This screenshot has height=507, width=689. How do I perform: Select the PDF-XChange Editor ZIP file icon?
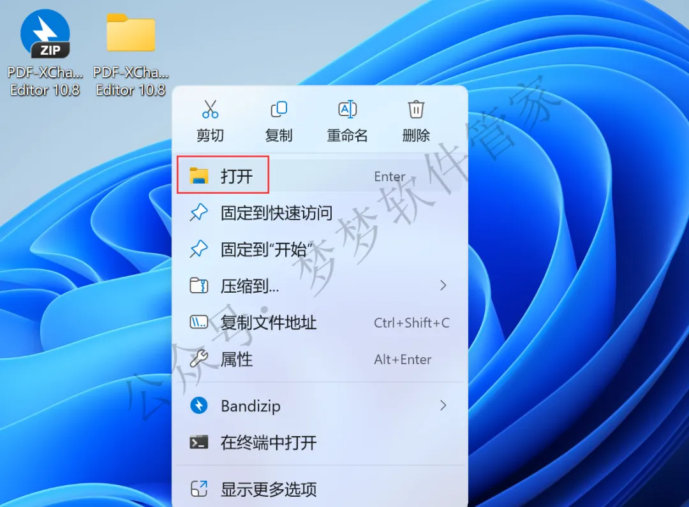(45, 34)
